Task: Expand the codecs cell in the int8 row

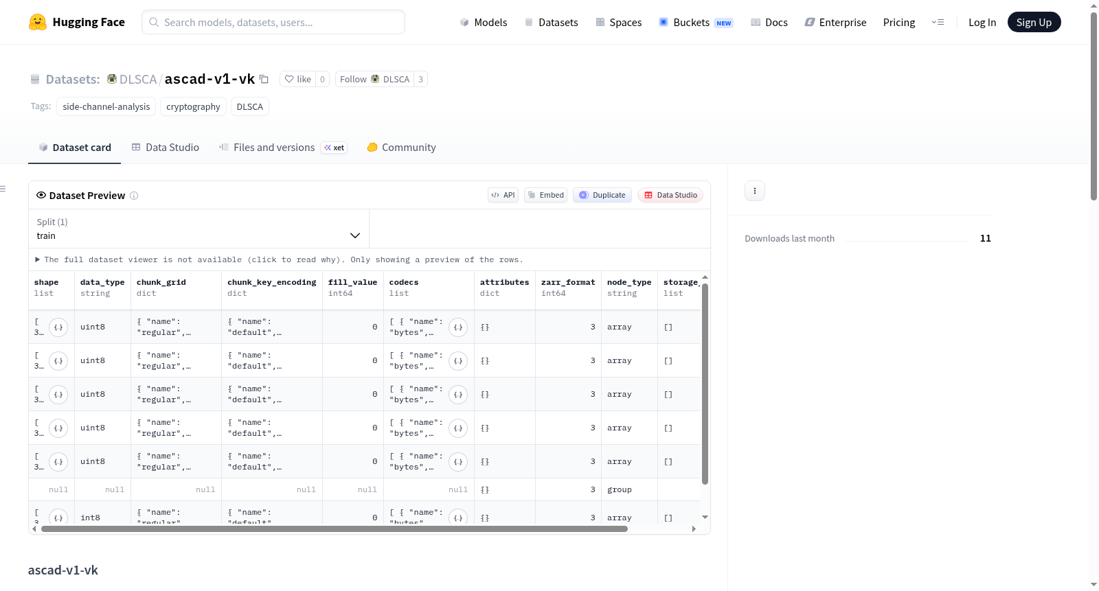Action: [x=458, y=517]
